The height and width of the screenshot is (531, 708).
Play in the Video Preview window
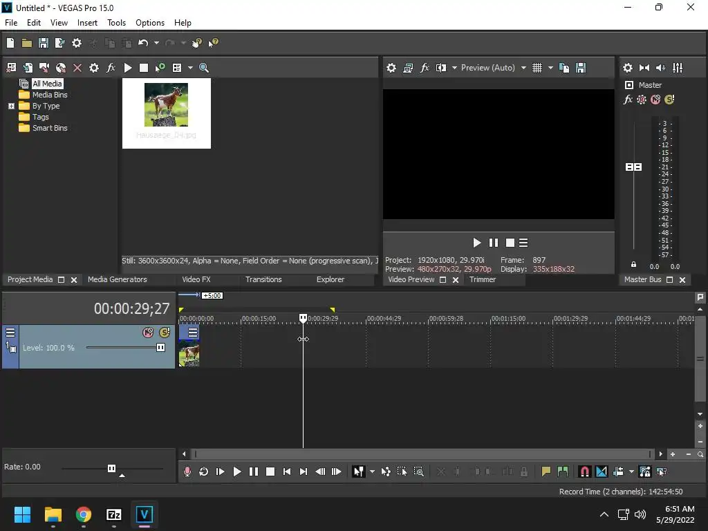coord(476,243)
